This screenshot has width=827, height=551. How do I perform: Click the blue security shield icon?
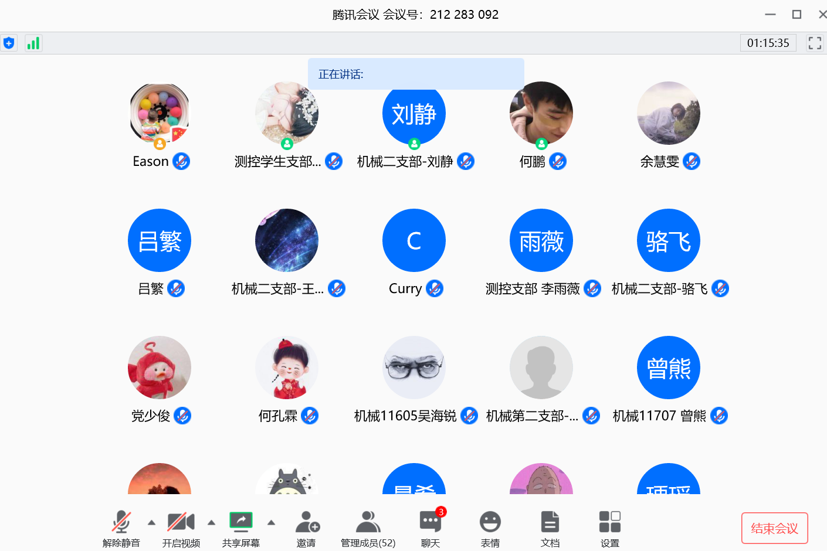pyautogui.click(x=9, y=43)
